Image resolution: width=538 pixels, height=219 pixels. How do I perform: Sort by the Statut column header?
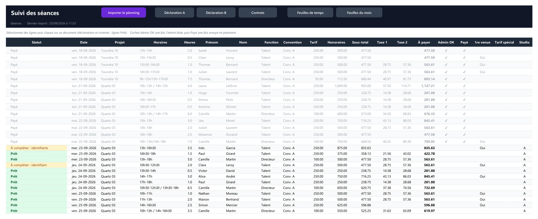[36, 42]
